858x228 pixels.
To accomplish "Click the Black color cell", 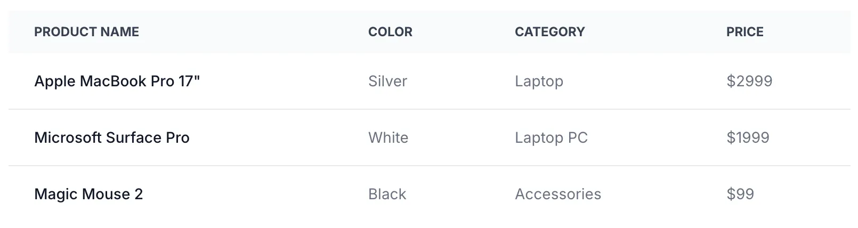I will [x=387, y=194].
